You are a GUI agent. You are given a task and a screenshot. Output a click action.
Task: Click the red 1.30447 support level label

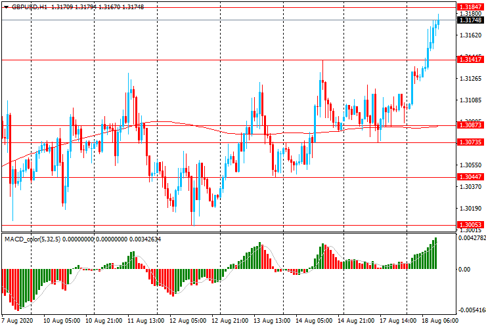(470, 177)
